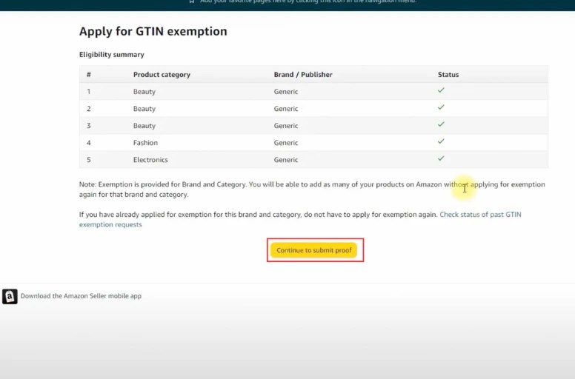
Task: Click the green checkmark in row 1
Action: click(441, 90)
